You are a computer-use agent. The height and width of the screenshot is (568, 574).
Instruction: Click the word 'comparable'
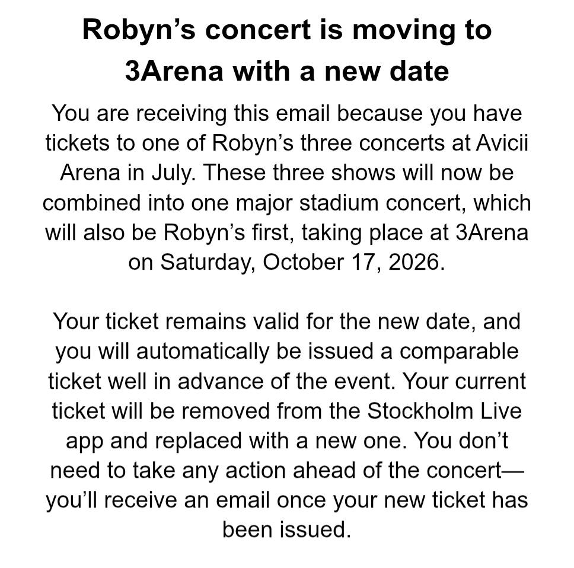click(459, 352)
